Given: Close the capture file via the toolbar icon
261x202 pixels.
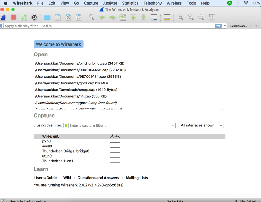Looking at the screenshot, I should coord(68,17).
